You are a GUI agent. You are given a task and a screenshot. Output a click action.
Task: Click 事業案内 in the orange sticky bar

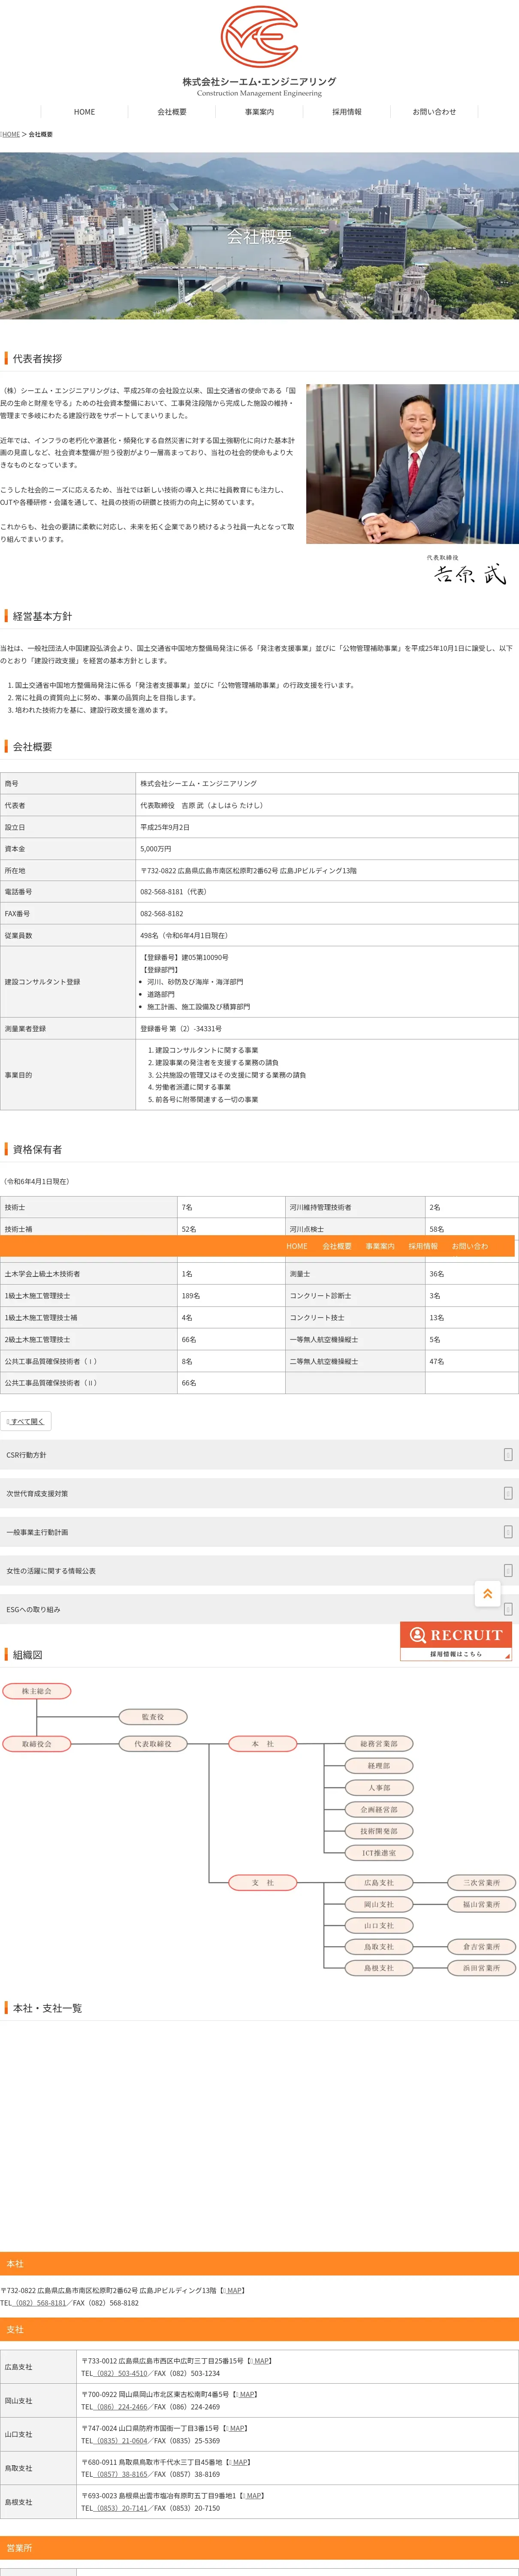click(x=380, y=1246)
